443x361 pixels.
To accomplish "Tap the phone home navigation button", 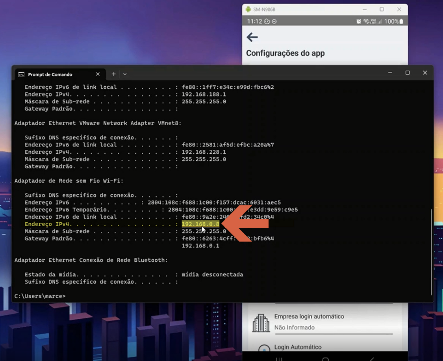I will point(326,359).
